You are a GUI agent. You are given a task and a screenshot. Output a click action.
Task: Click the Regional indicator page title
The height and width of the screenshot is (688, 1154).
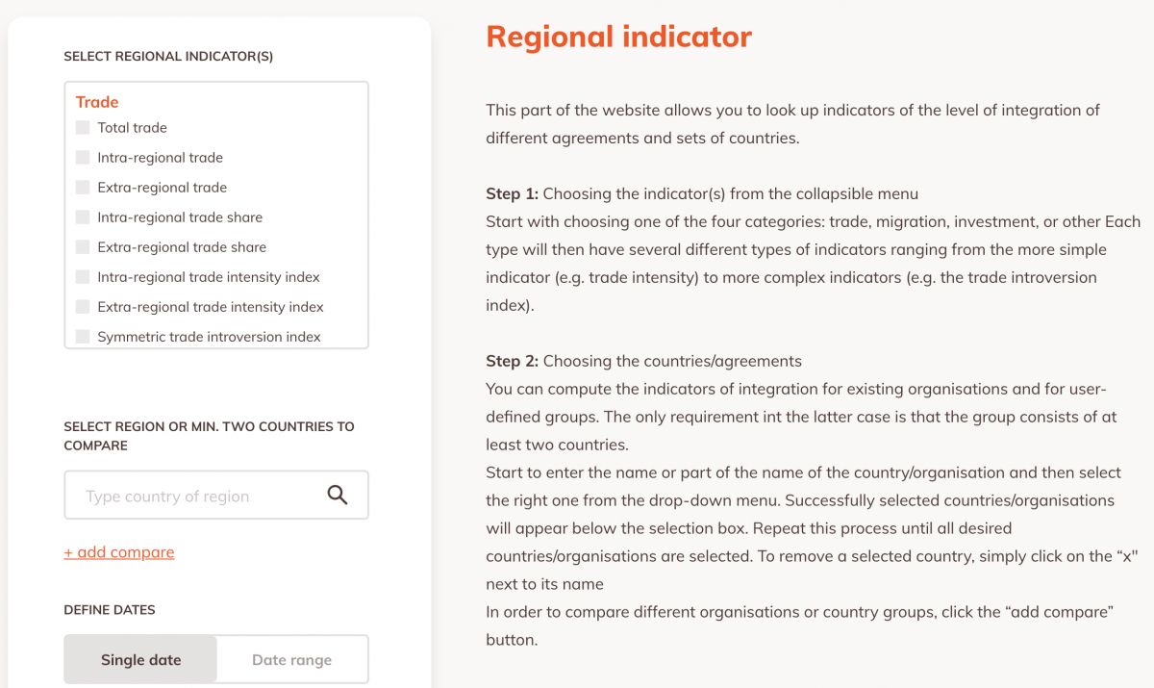coord(619,36)
